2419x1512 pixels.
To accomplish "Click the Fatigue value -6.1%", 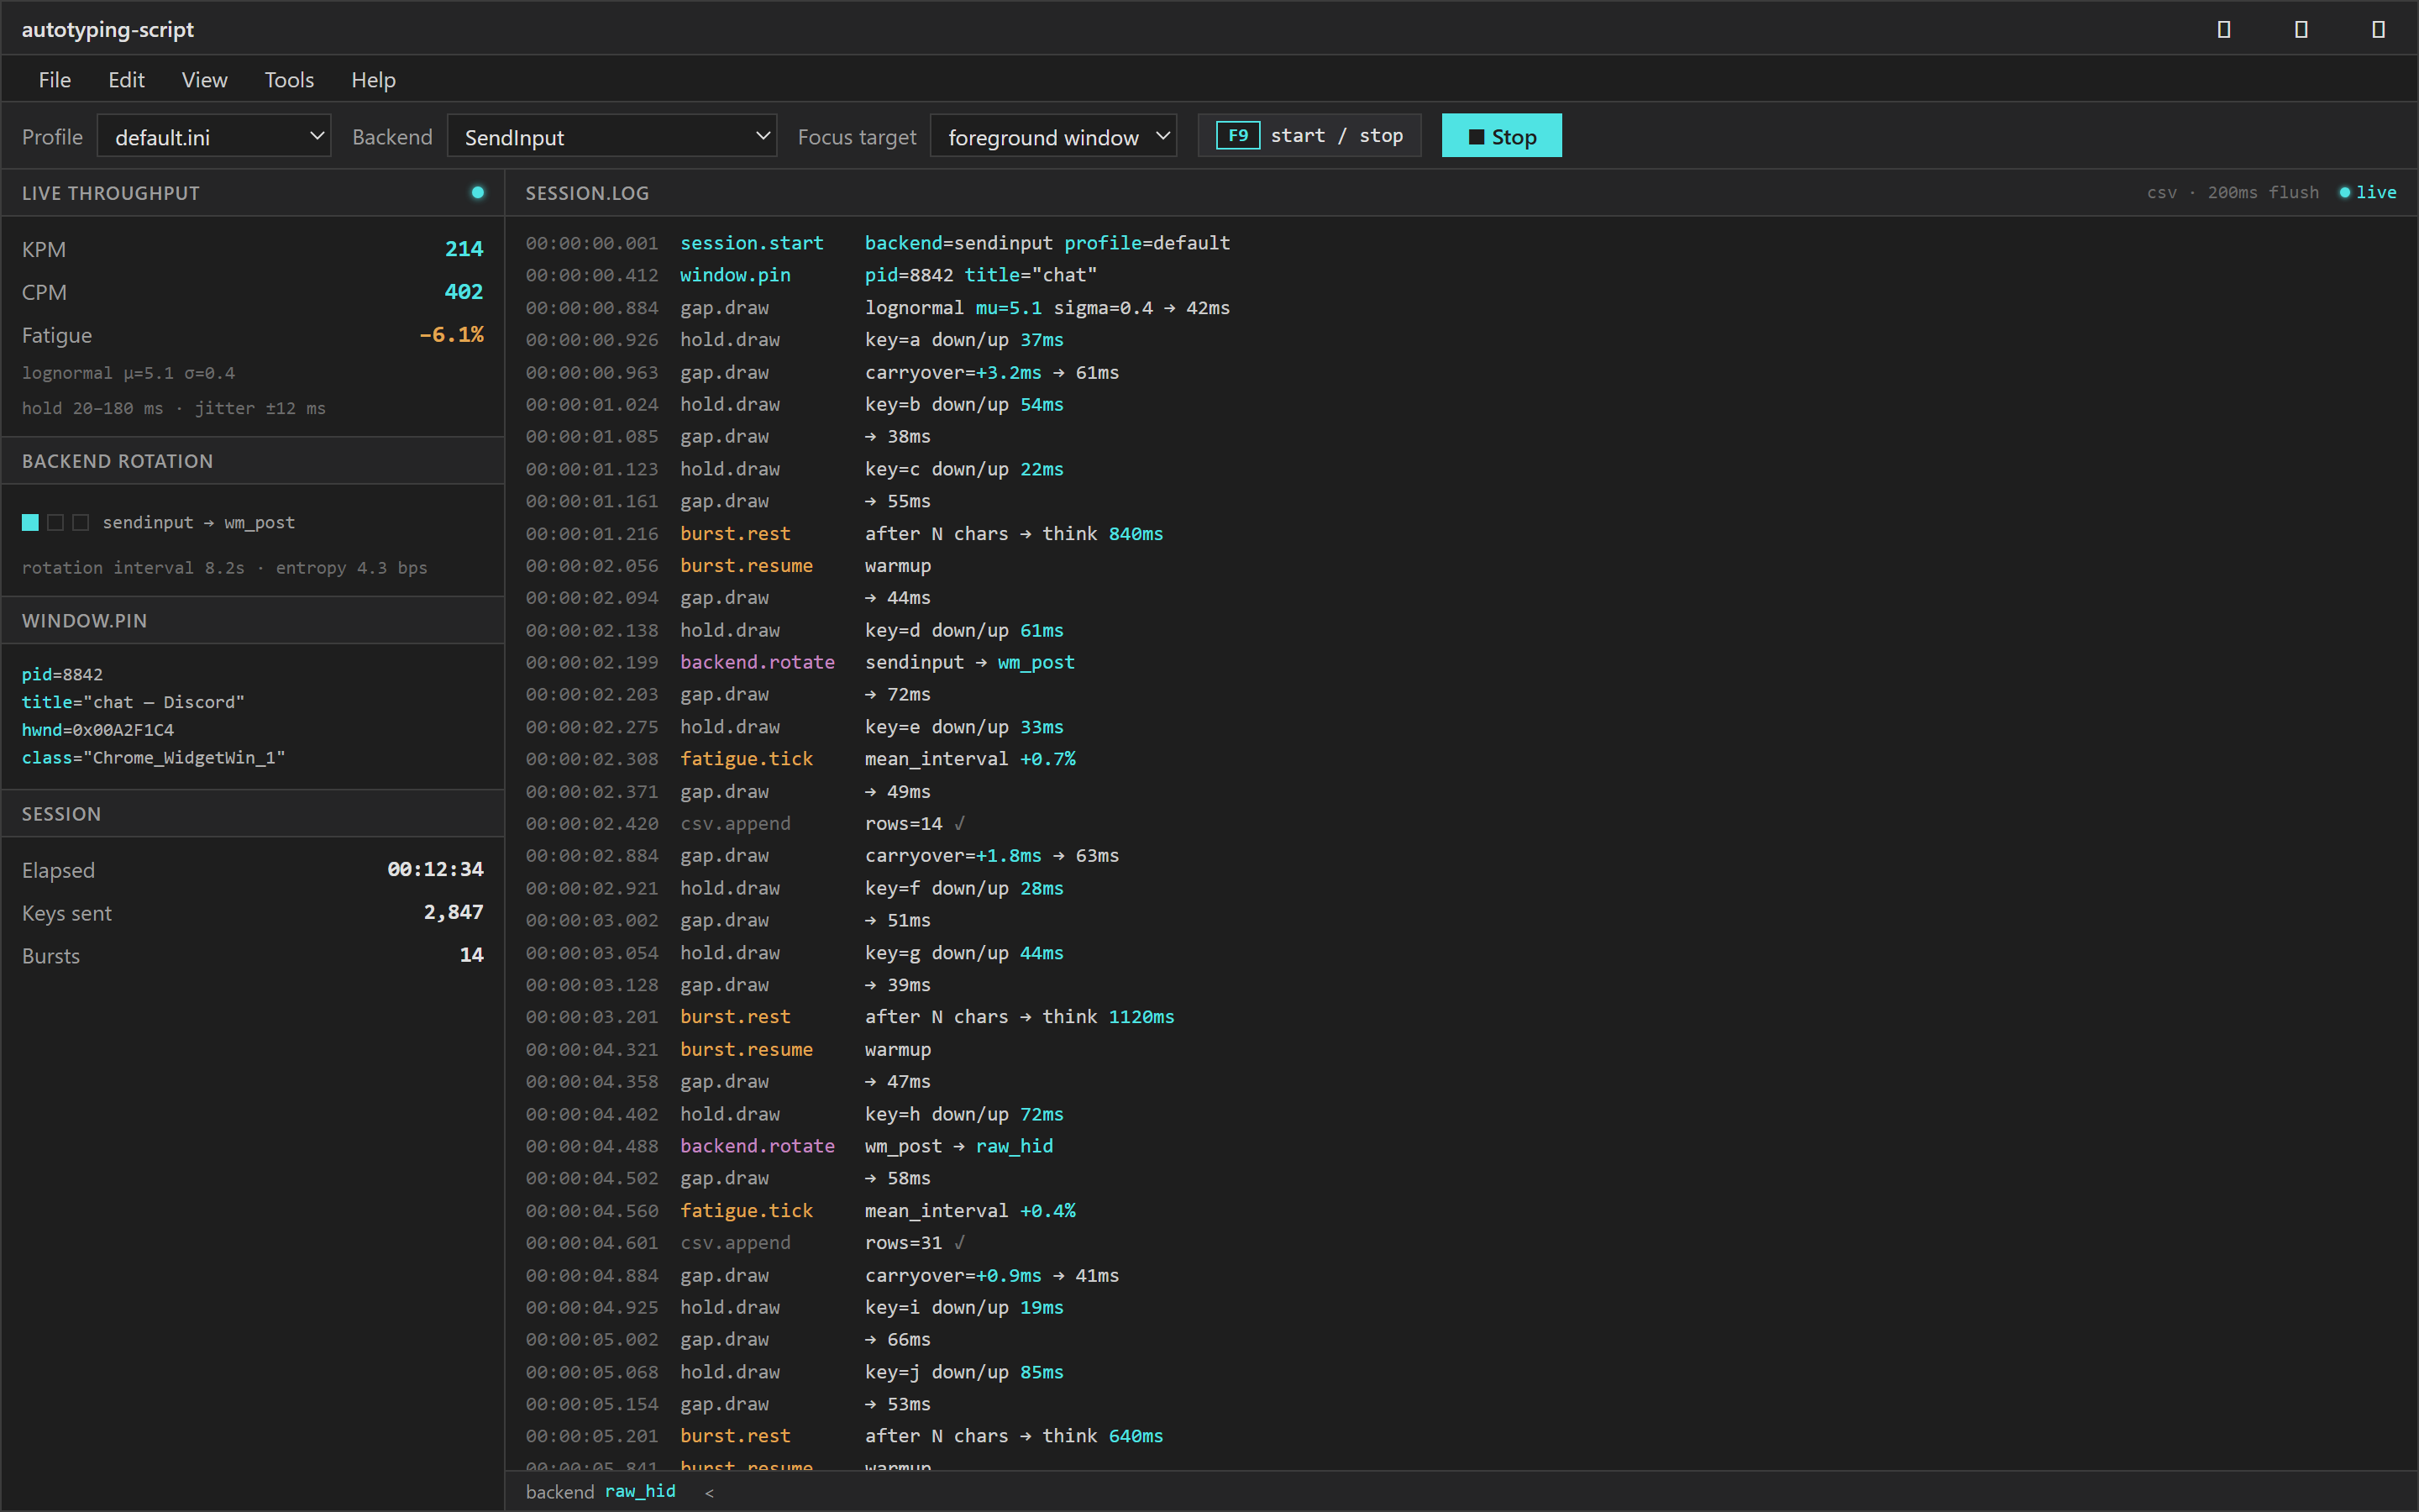I will coord(451,335).
